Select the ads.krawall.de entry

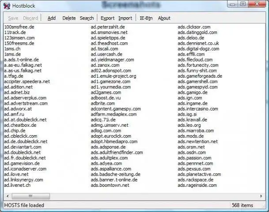[x=193, y=120]
